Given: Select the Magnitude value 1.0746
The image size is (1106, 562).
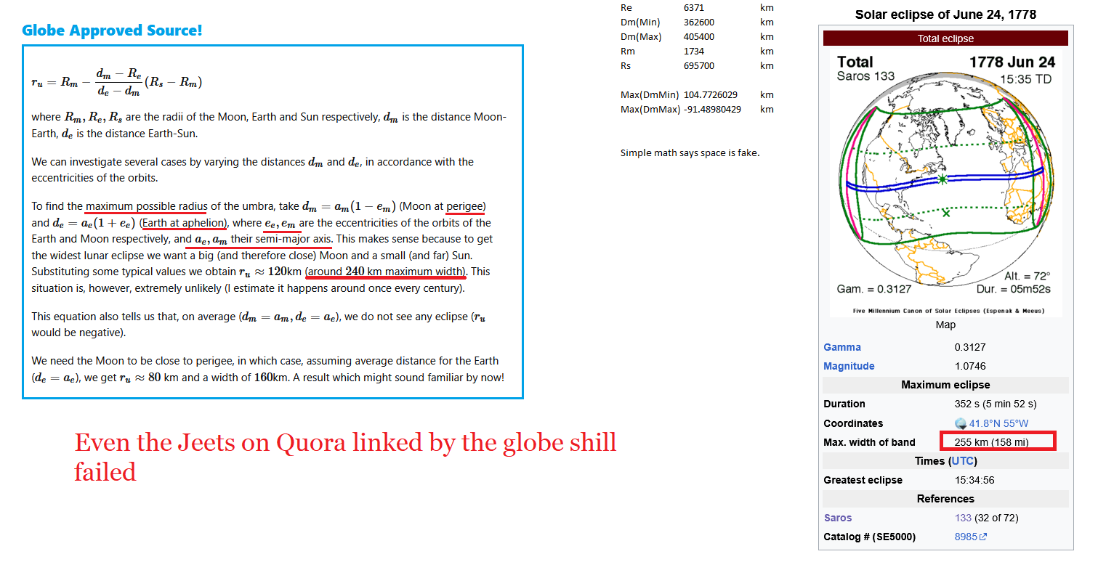Looking at the screenshot, I should (970, 366).
